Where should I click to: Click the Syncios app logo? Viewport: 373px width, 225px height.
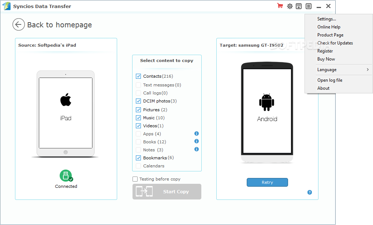click(7, 6)
